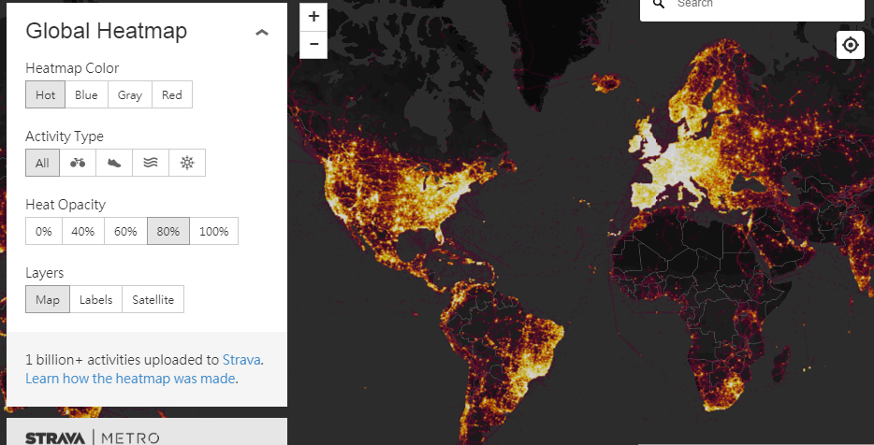Set heat opacity to 100%
The image size is (874, 445).
(x=214, y=231)
